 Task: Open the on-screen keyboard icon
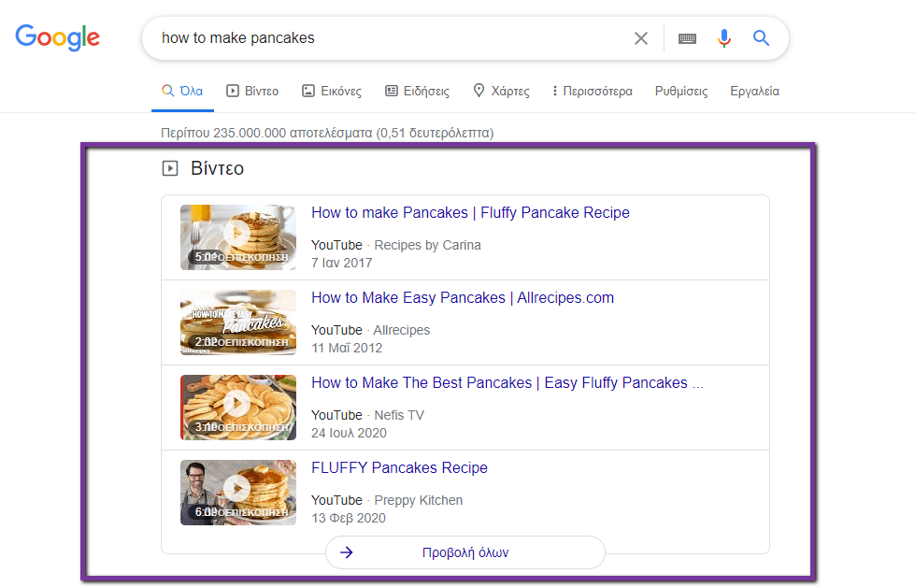[687, 38]
